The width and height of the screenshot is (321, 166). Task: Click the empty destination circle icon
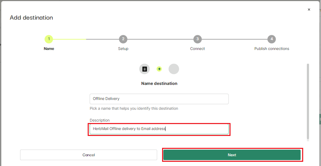174,69
